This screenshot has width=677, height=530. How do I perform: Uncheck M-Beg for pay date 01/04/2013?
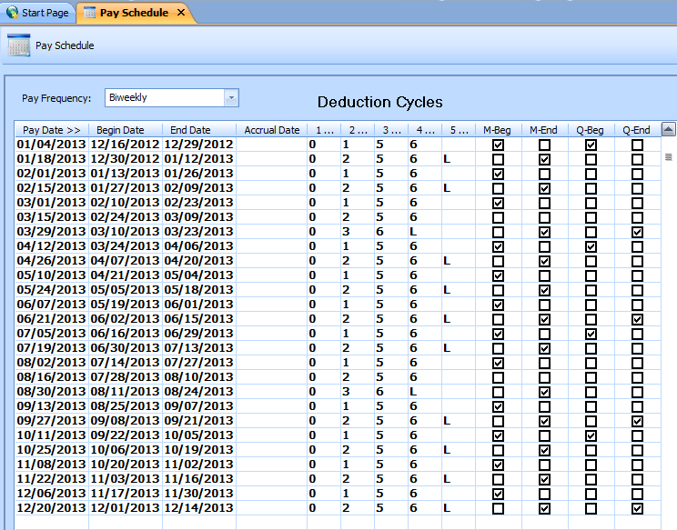point(499,145)
